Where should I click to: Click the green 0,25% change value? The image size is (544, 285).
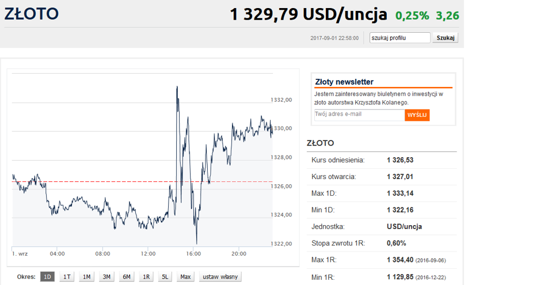point(412,16)
